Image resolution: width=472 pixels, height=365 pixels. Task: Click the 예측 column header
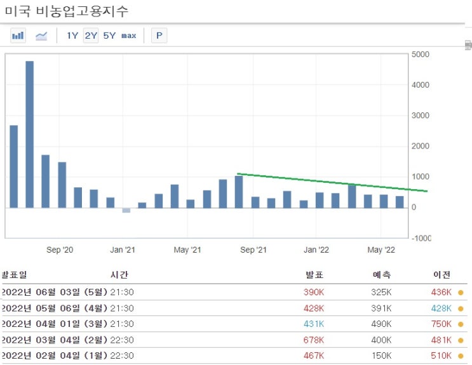tap(382, 274)
